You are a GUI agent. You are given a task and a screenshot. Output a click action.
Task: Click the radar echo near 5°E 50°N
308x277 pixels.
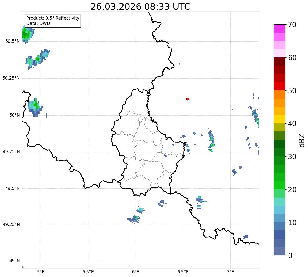(35, 107)
